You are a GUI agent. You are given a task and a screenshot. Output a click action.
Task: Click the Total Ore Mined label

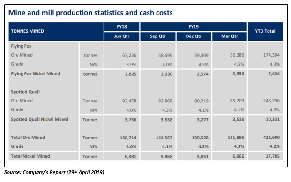coord(28,138)
